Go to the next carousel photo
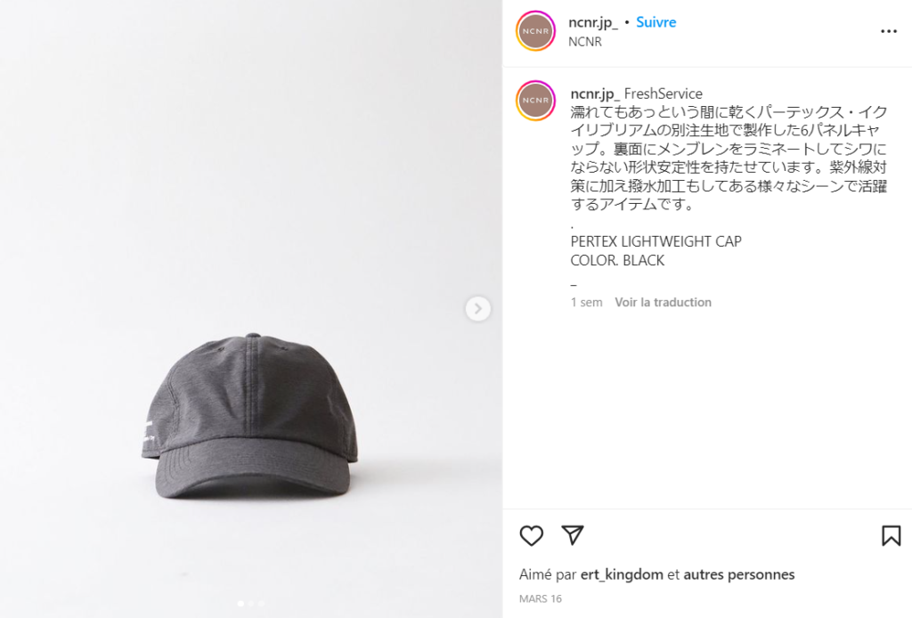Screen dimensions: 912x618 477,309
